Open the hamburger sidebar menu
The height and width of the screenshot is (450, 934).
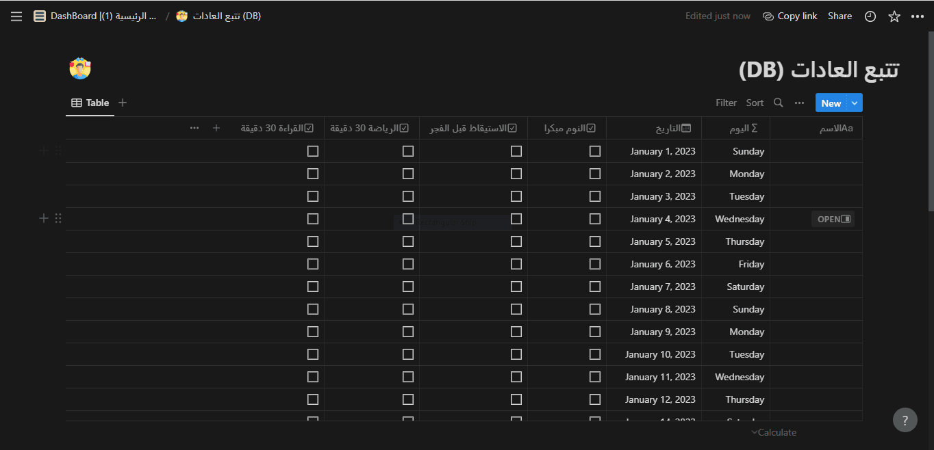point(16,16)
